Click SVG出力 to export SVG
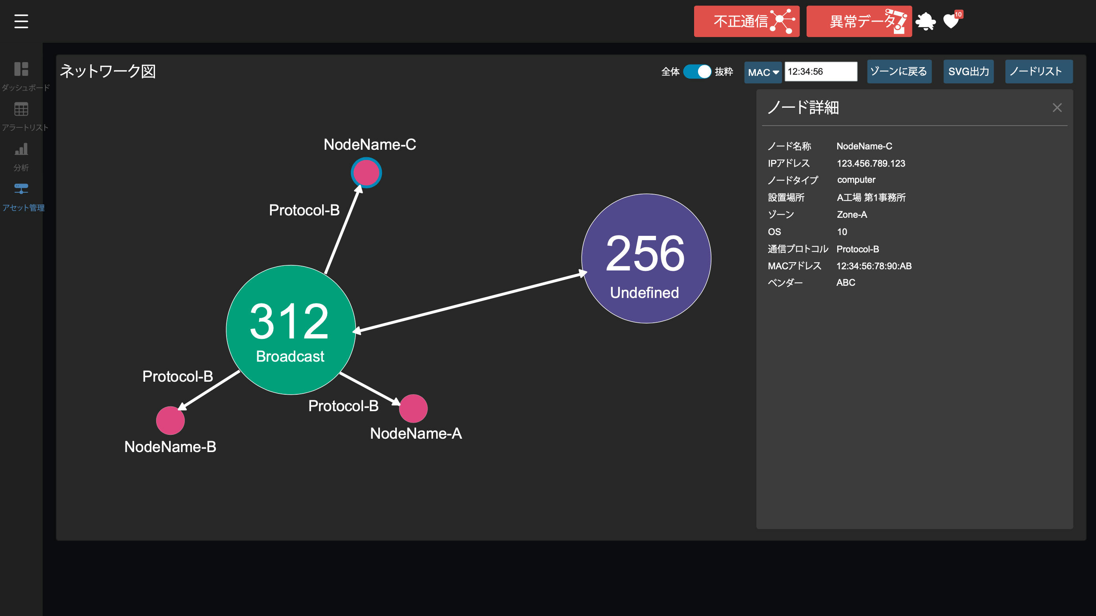The height and width of the screenshot is (616, 1096). click(x=970, y=72)
